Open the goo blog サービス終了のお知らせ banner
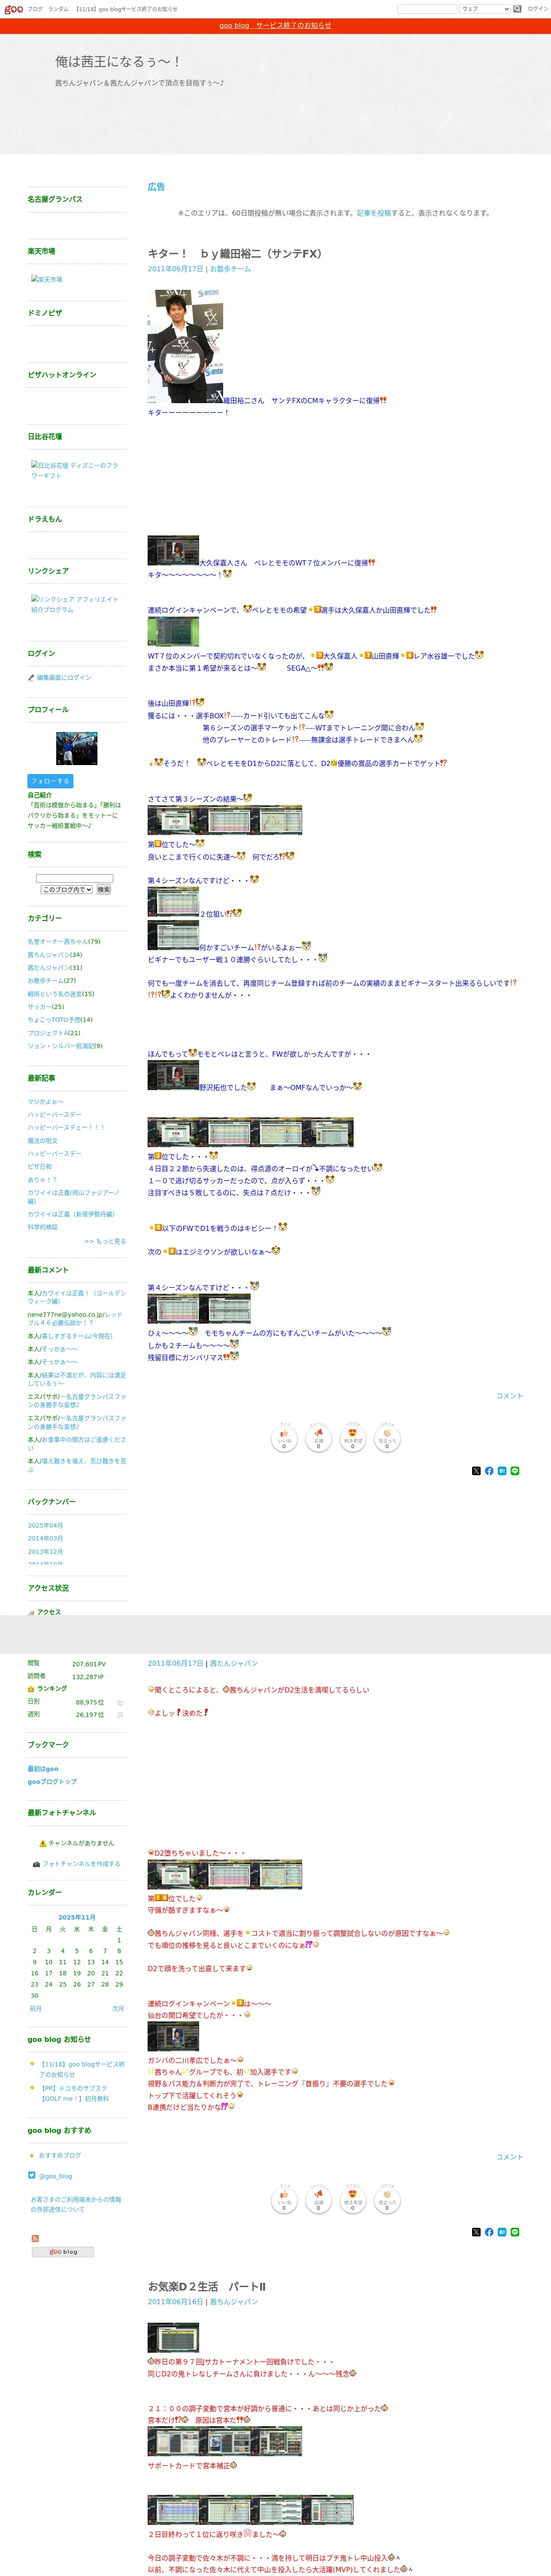The image size is (551, 2576). [x=275, y=26]
